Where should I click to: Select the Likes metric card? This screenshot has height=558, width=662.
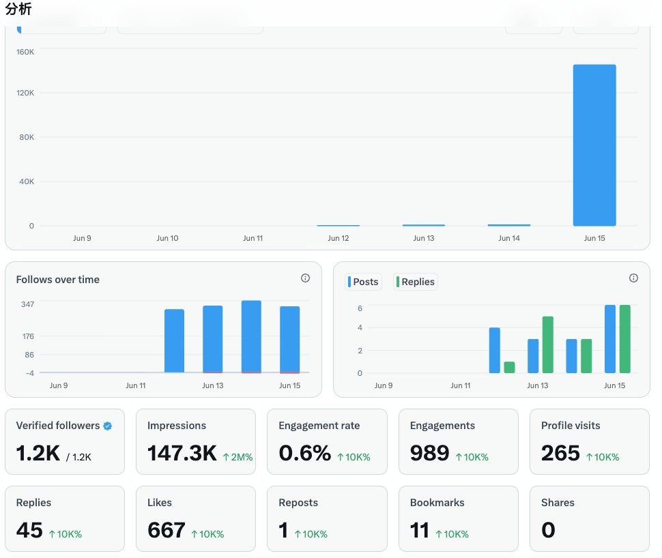pyautogui.click(x=196, y=518)
